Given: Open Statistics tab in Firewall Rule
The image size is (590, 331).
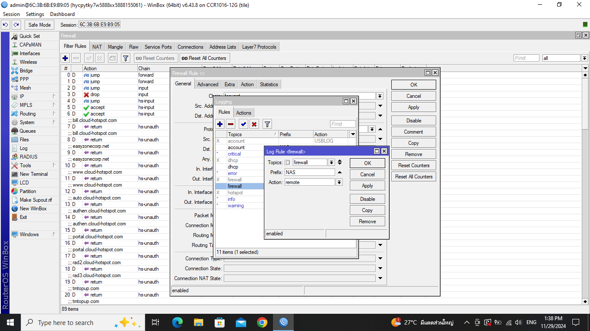Looking at the screenshot, I should [x=269, y=84].
